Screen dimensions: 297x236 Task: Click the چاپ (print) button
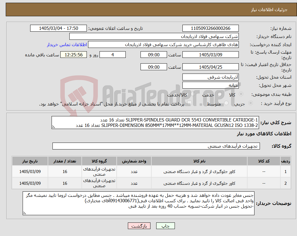pyautogui.click(x=165, y=226)
